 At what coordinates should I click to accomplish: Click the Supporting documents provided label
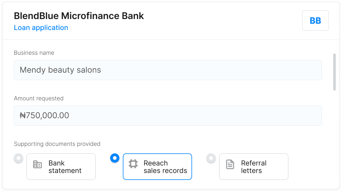coord(57,144)
